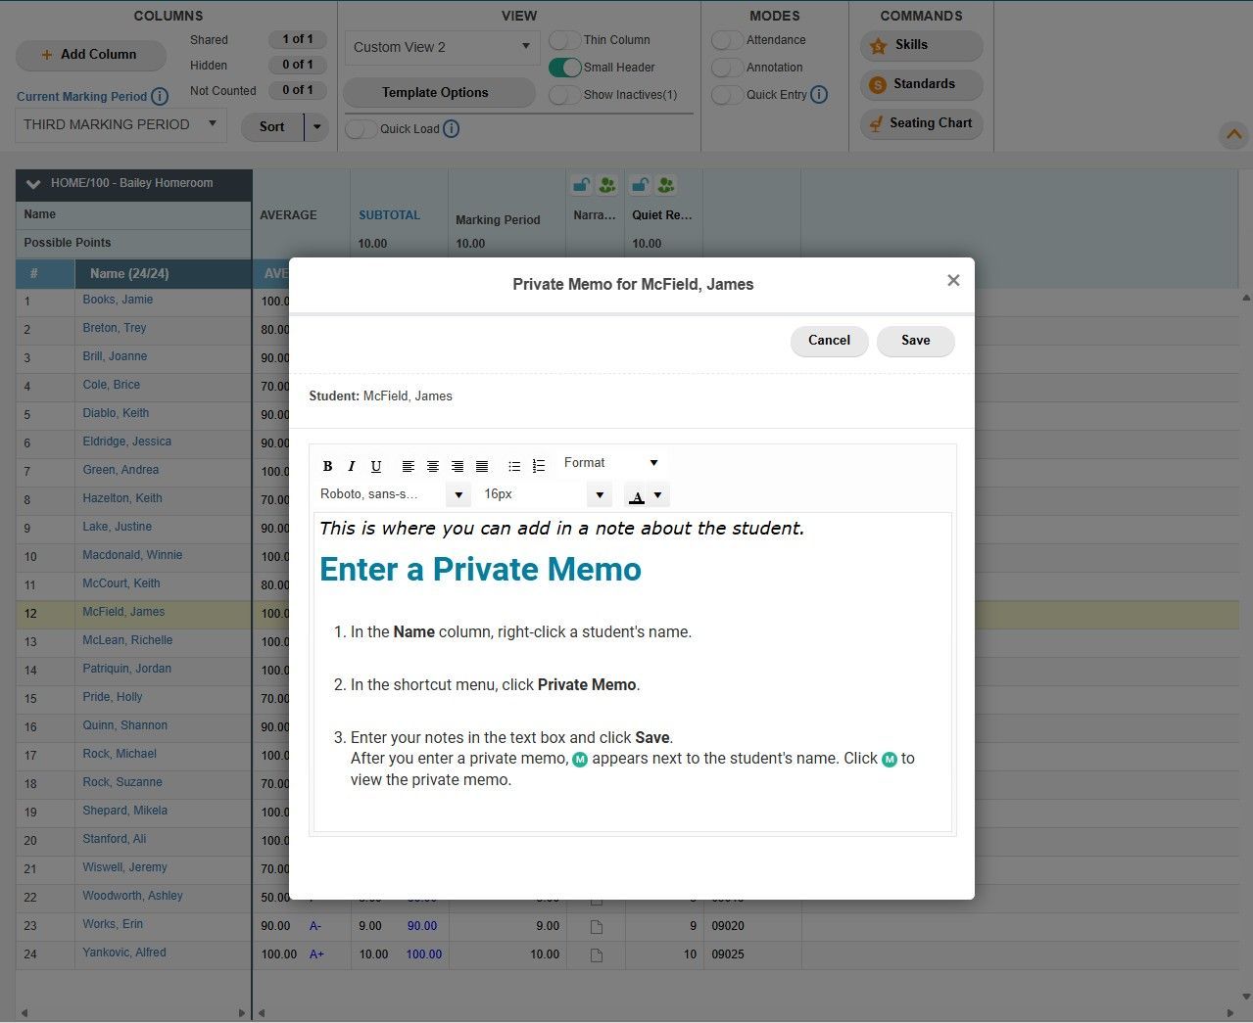This screenshot has width=1253, height=1023.
Task: Unlock the Narrative column via its padlock icon
Action: pyautogui.click(x=580, y=184)
